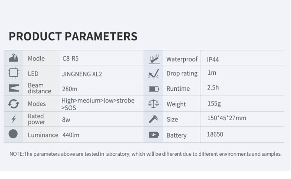Click the laboratory NOTE text
Image resolution: width=291 pixels, height=179 pixels.
click(145, 154)
